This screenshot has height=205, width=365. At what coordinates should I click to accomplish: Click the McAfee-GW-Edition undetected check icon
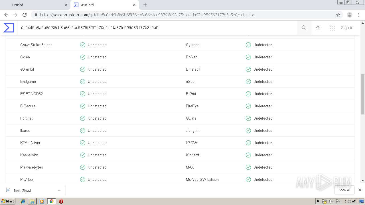pyautogui.click(x=248, y=179)
